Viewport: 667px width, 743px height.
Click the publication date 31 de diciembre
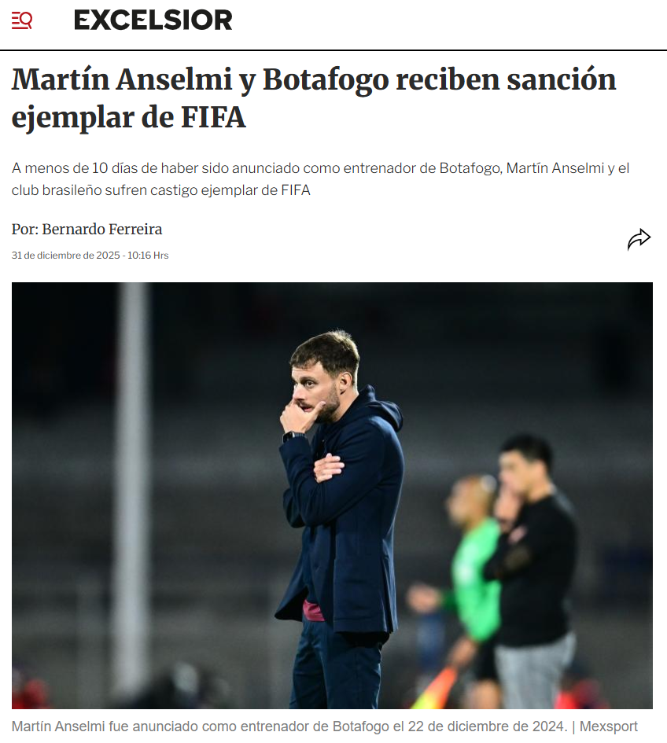coord(65,256)
